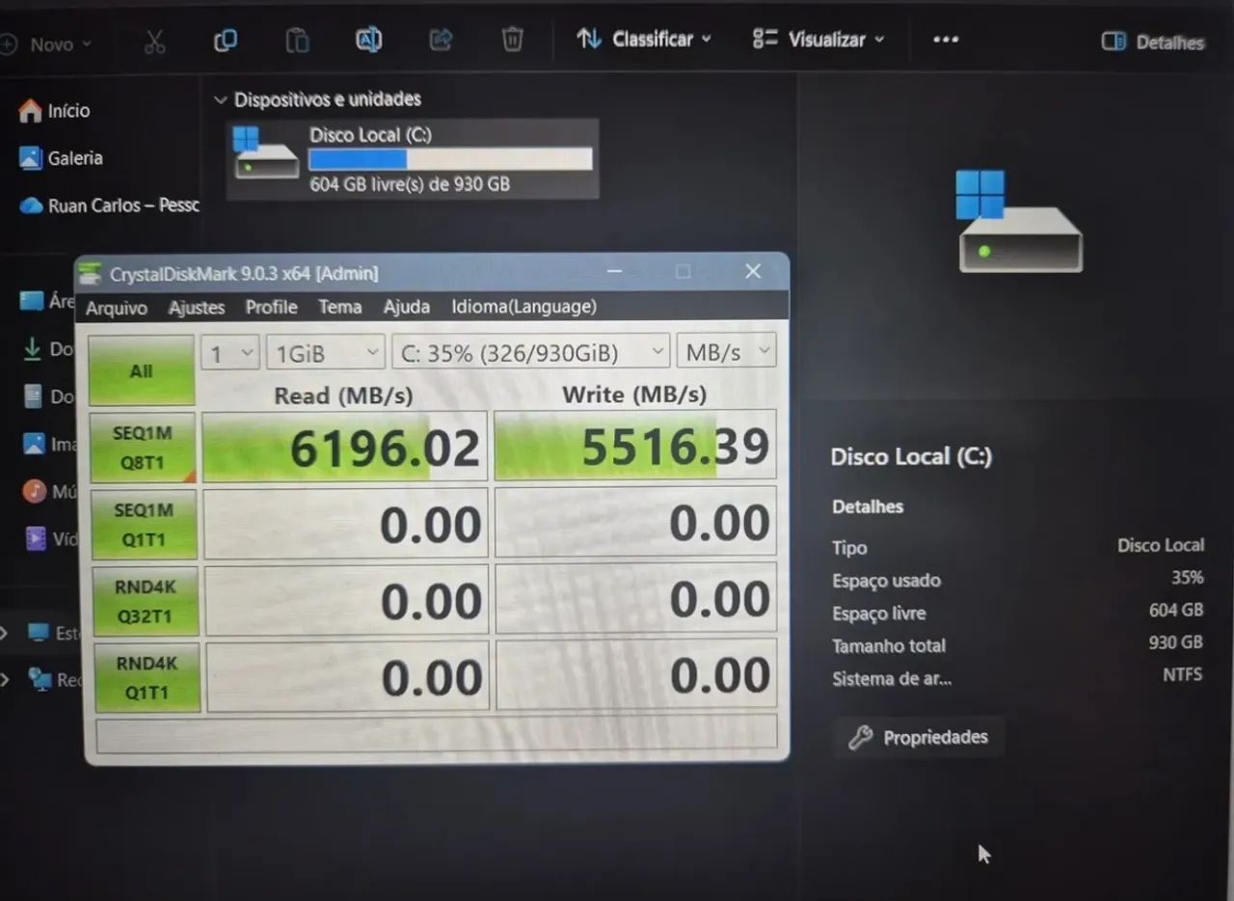
Task: Open the Idioma(Language) menu
Action: [523, 307]
